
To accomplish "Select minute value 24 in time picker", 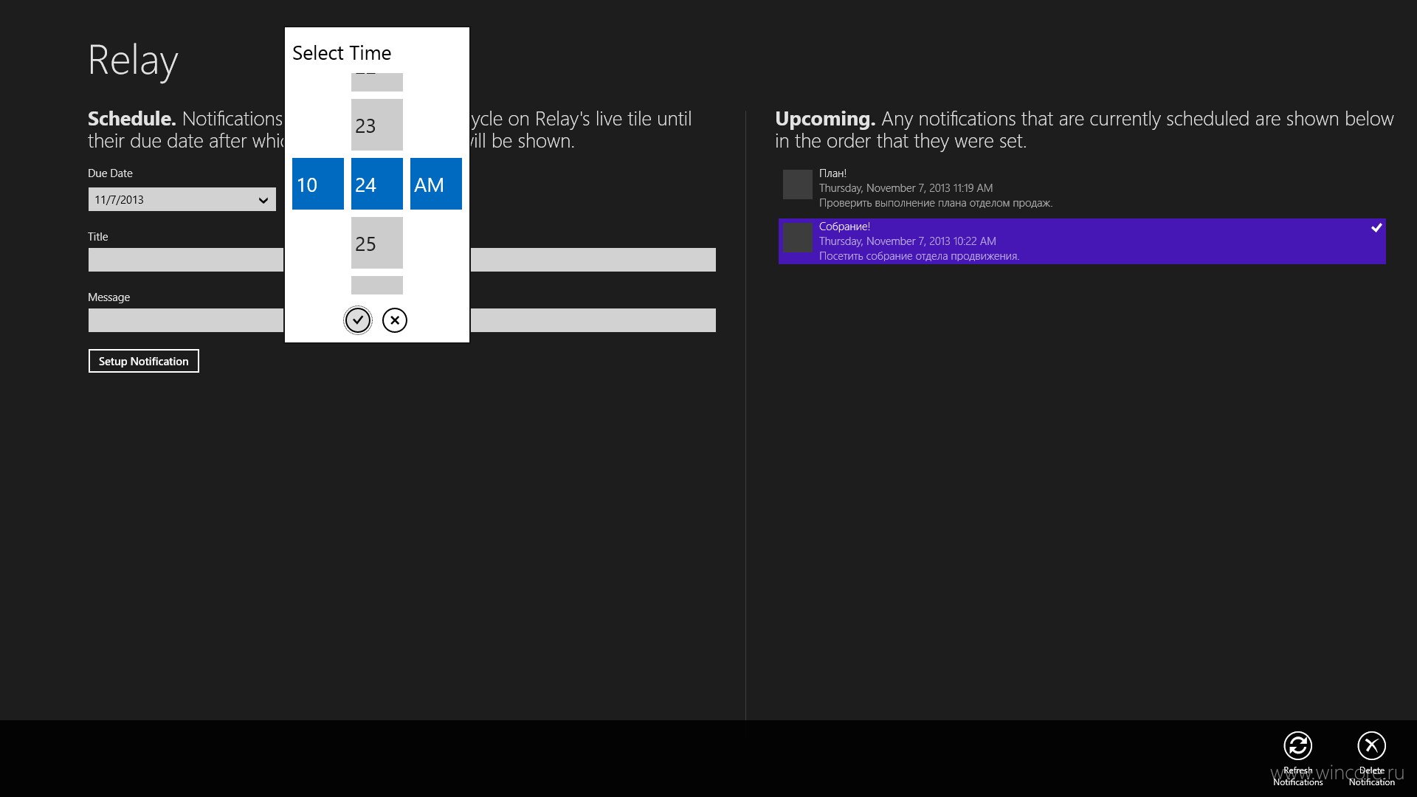I will (x=377, y=184).
